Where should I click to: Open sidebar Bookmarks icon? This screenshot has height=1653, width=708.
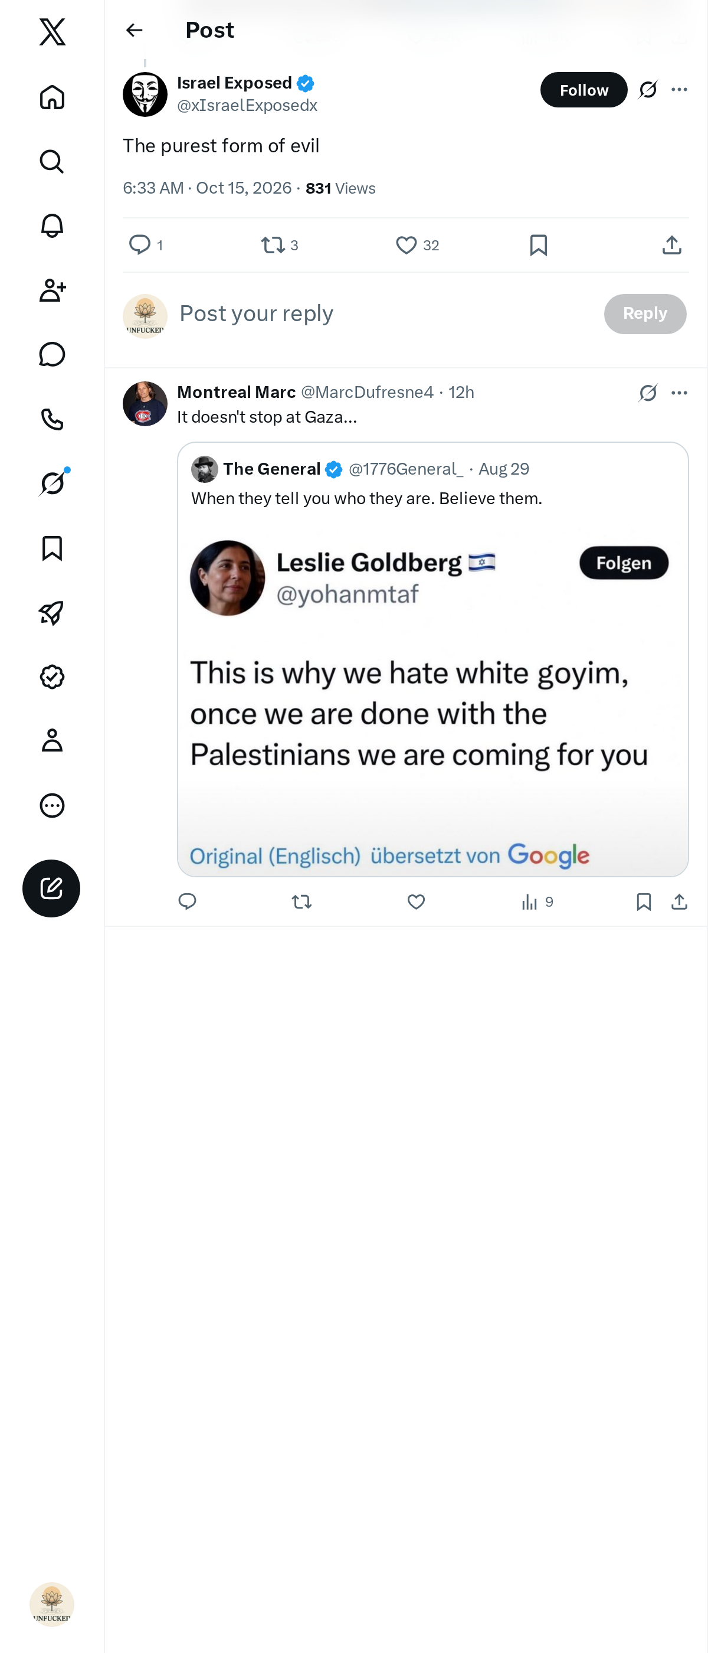point(52,548)
